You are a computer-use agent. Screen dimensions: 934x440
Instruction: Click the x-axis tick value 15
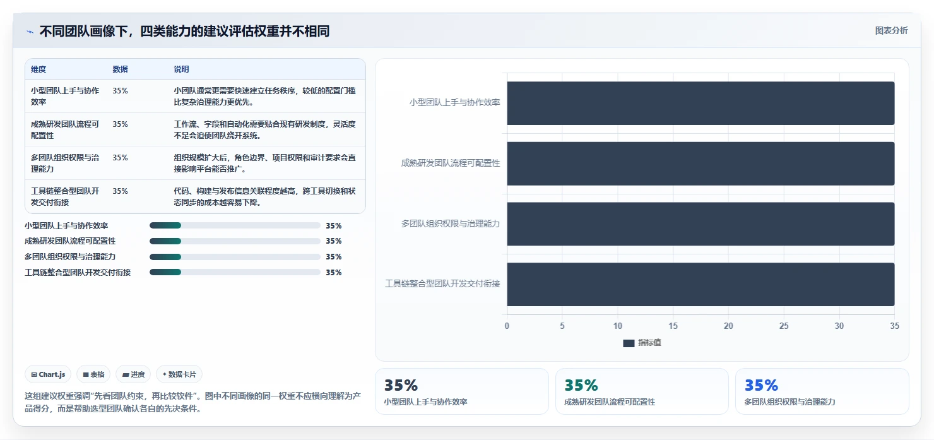(x=673, y=326)
